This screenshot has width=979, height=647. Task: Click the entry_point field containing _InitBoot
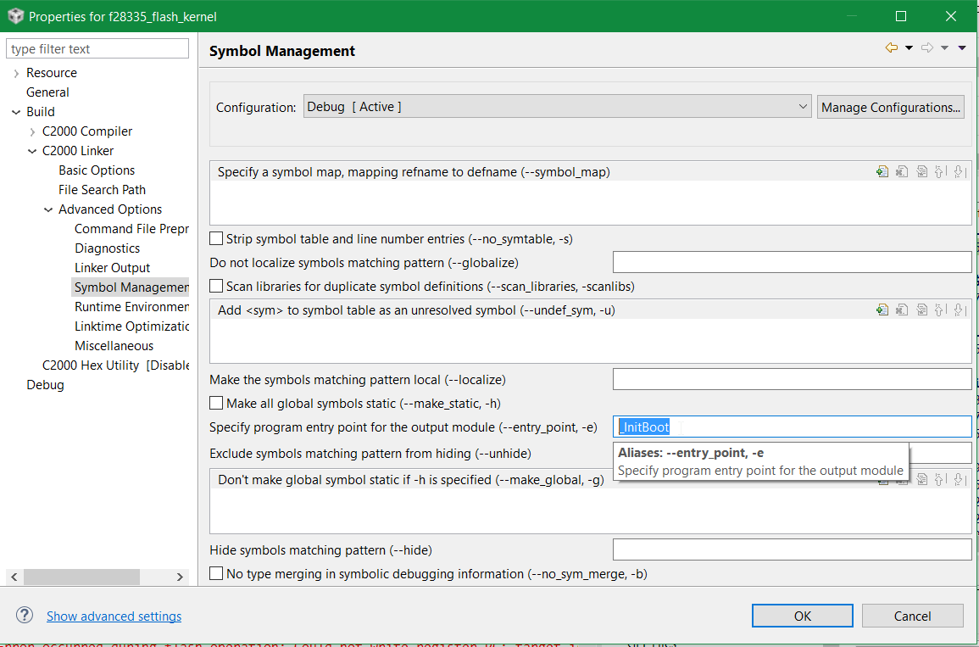coord(792,427)
